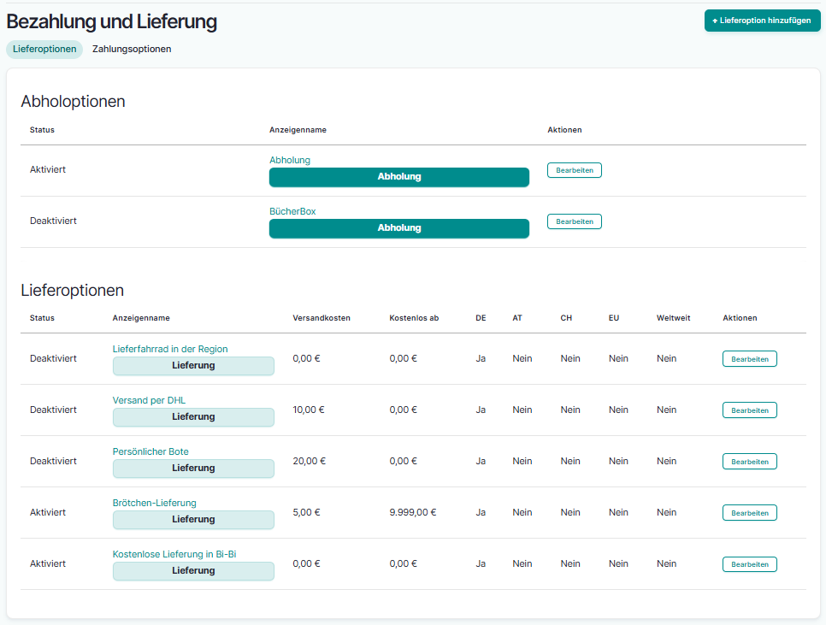The height and width of the screenshot is (625, 826).
Task: Click Bearbeiten for Brötchen-Lieferung
Action: 749,513
